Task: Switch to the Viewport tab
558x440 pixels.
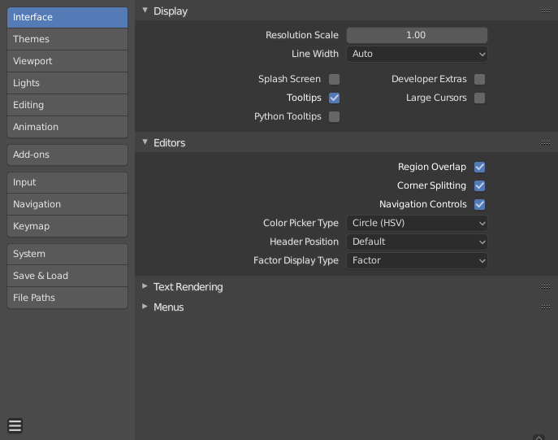Action: coord(67,61)
